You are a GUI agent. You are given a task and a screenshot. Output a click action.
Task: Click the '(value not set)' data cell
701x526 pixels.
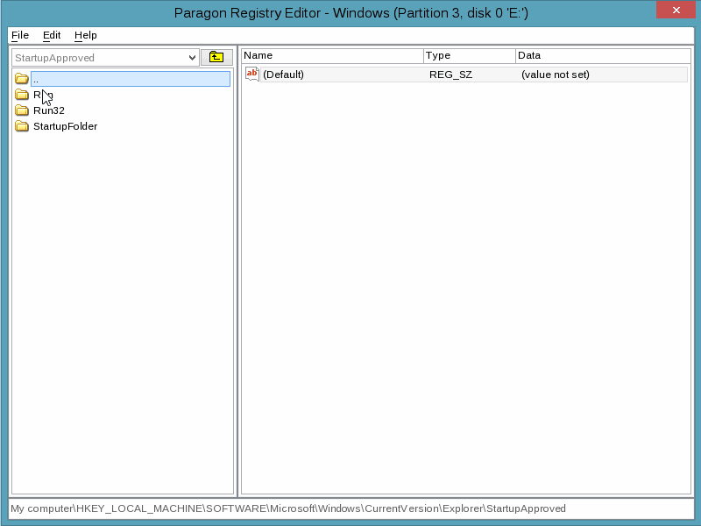556,75
